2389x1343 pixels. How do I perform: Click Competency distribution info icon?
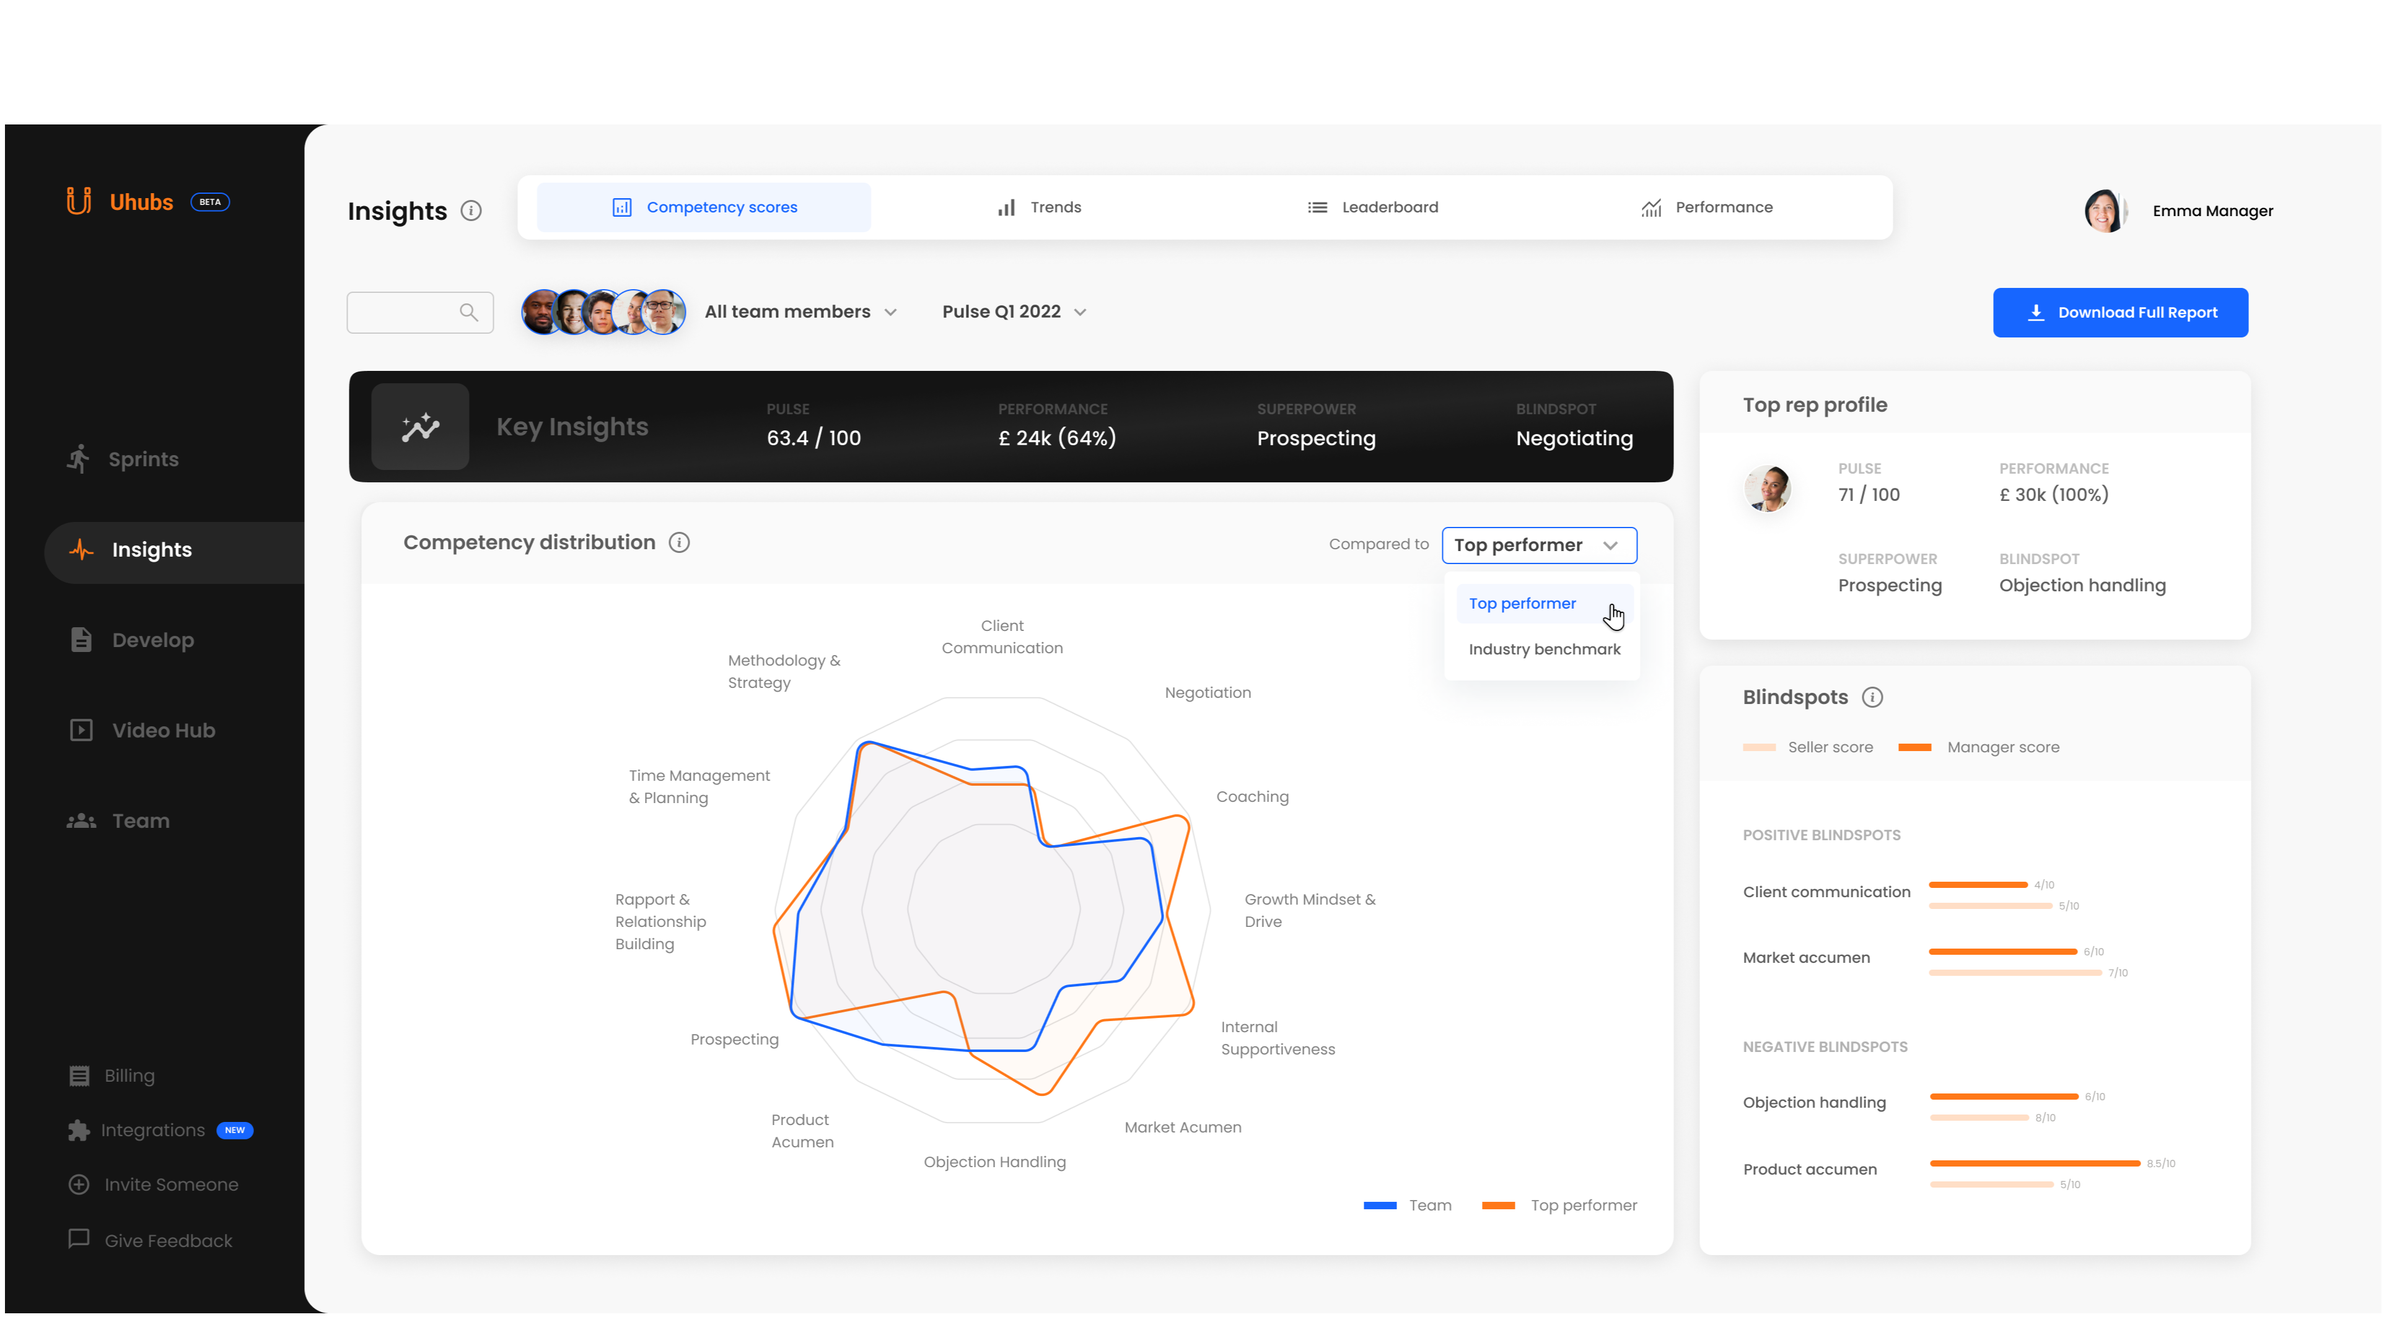(x=679, y=543)
